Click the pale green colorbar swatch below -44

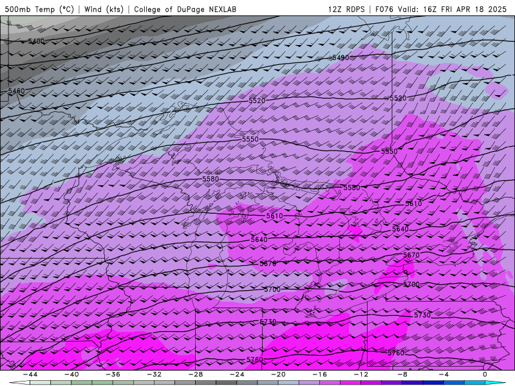tap(40, 383)
